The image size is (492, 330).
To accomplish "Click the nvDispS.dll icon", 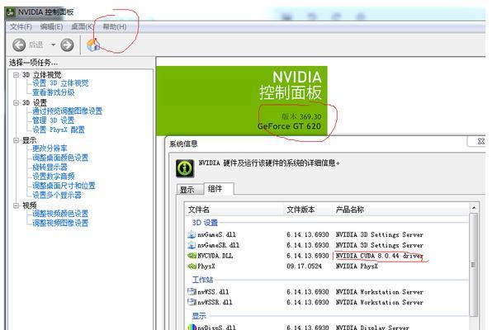I will 192,327.
